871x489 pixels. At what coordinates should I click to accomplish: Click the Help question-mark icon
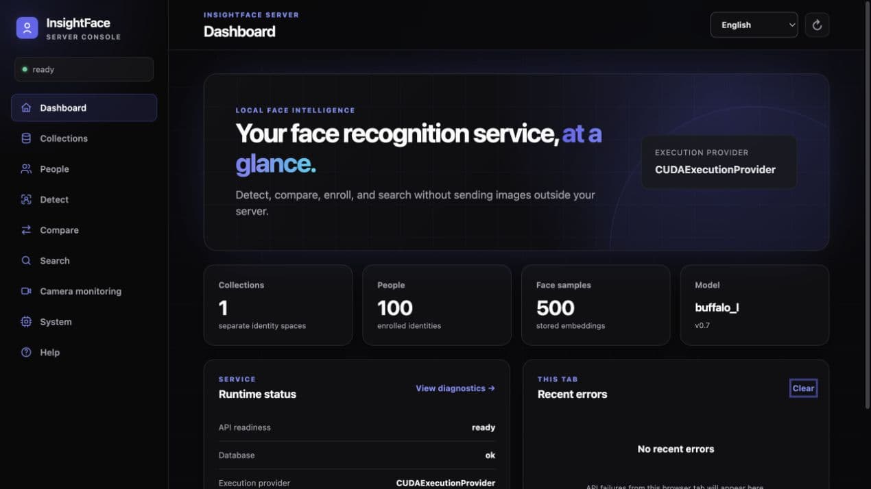(26, 352)
